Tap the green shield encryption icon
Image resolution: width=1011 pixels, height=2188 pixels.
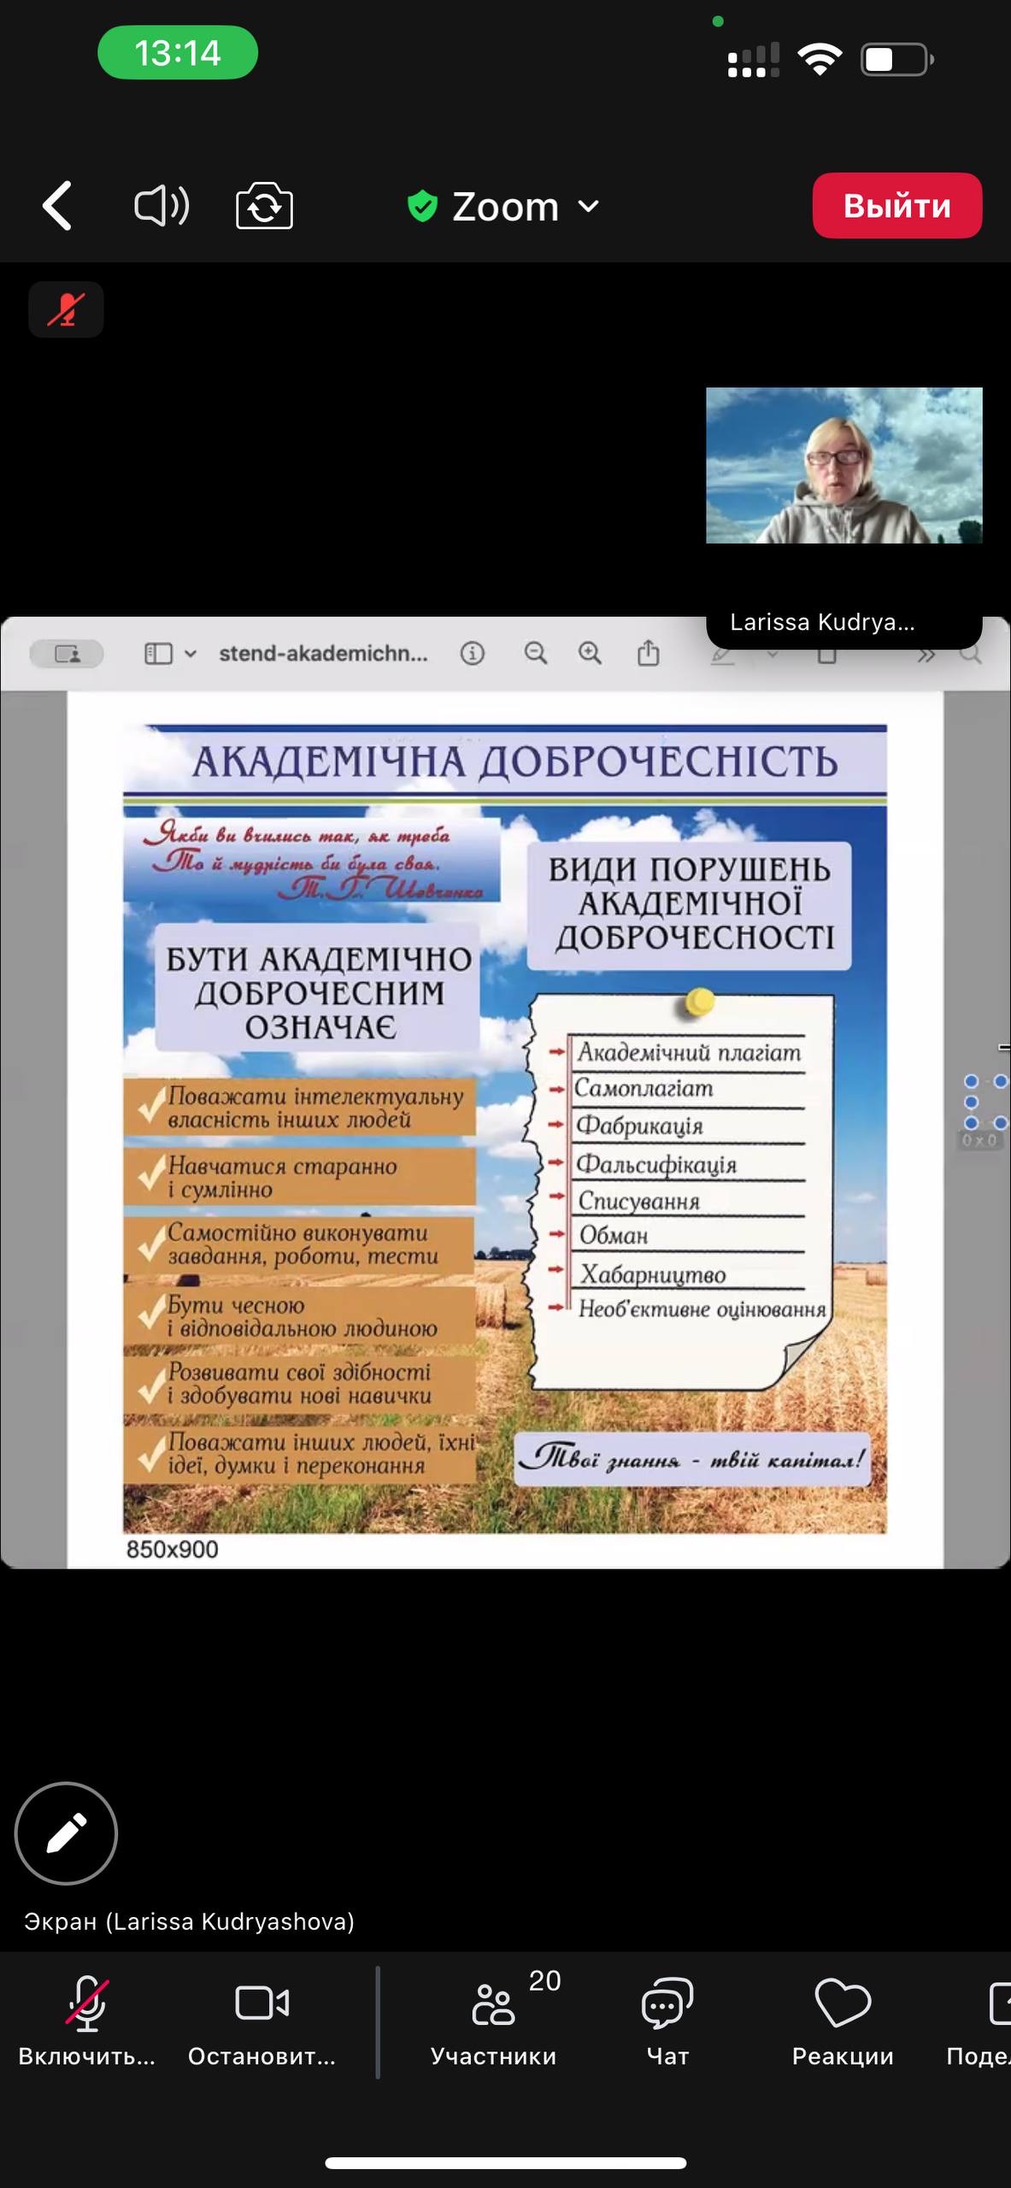pyautogui.click(x=422, y=206)
